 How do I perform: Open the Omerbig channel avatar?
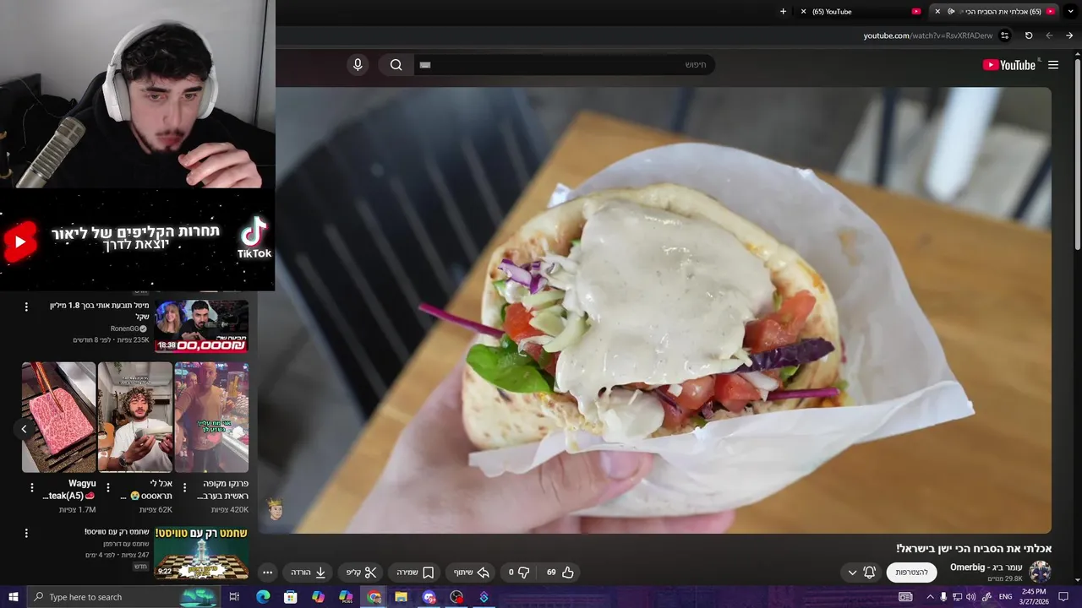pos(1040,572)
